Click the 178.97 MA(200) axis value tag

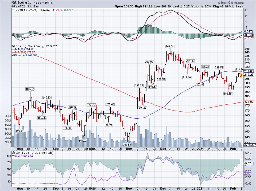pos(249,102)
